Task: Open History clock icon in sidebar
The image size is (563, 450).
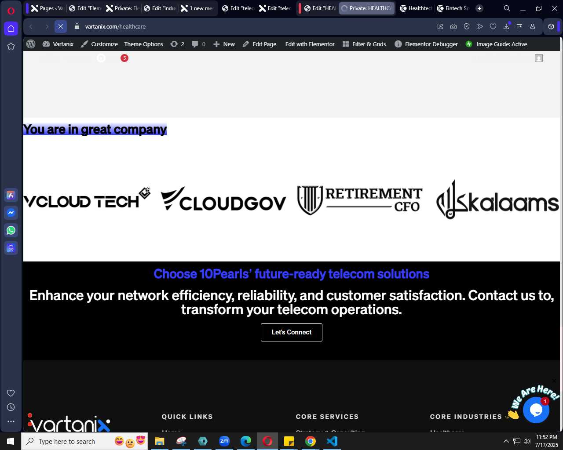Action: click(x=11, y=407)
